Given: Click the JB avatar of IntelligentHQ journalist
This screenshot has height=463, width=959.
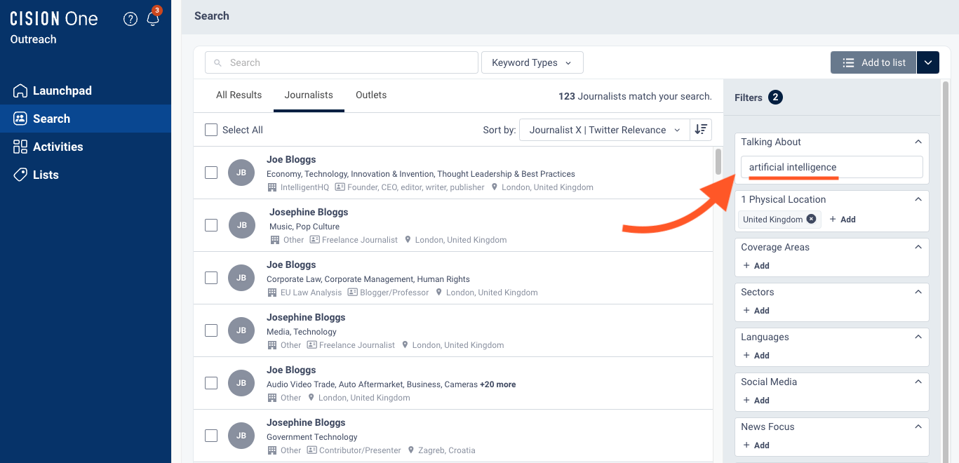Looking at the screenshot, I should pos(241,173).
